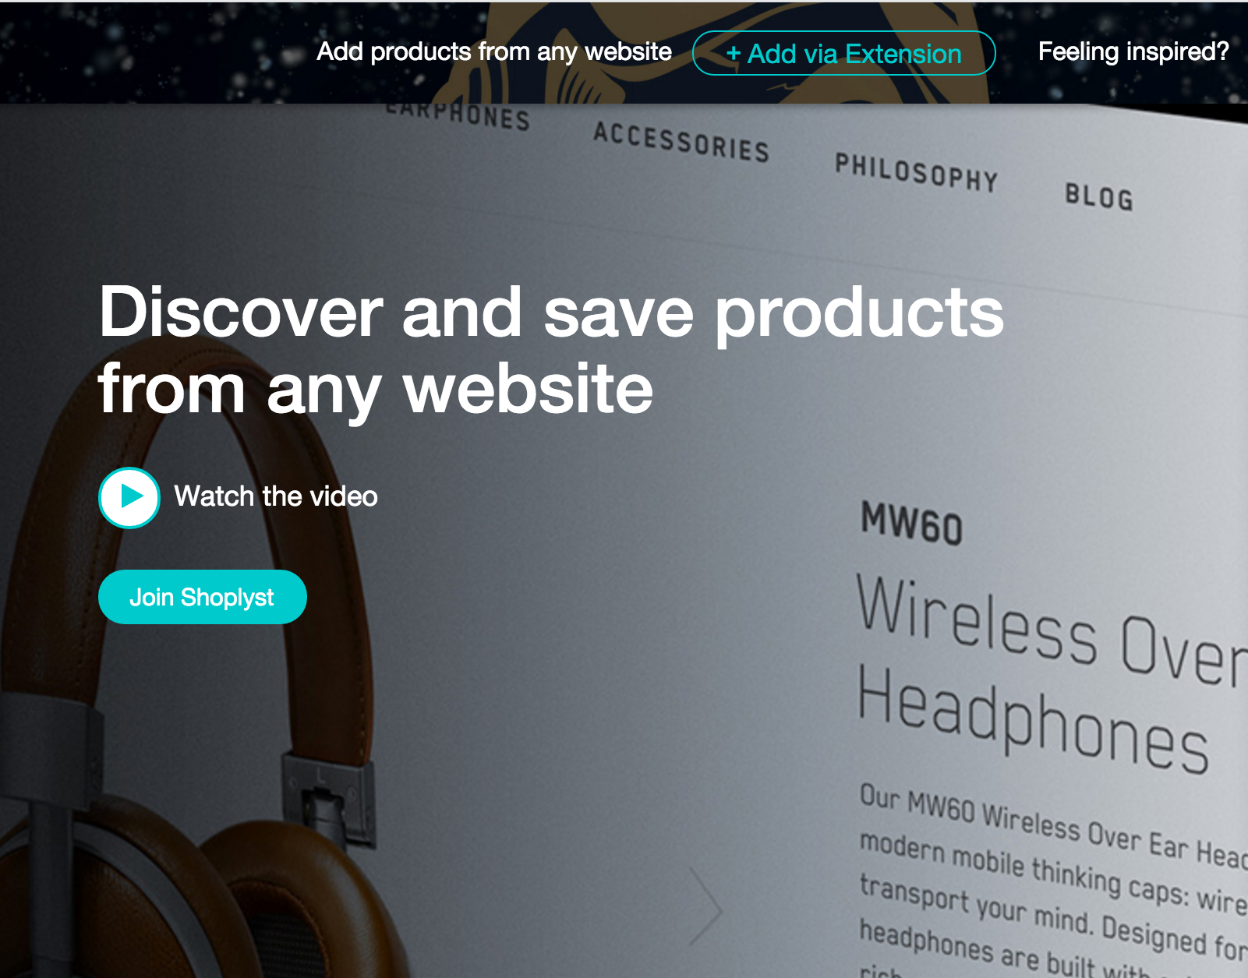Click the Add products from any website text

[x=494, y=51]
